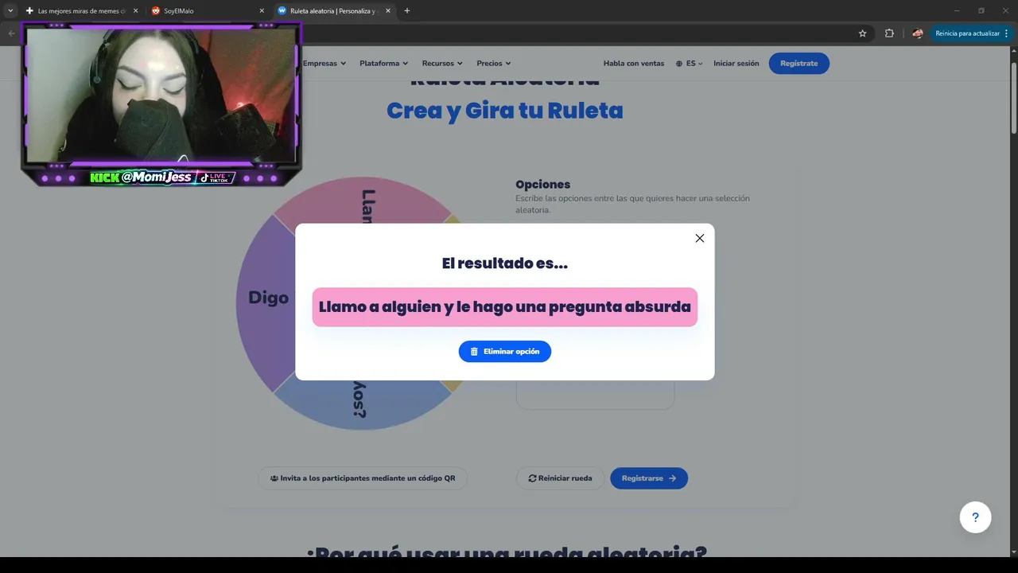Close the Ruleta aleatoria tab
Viewport: 1018px width, 573px height.
pos(388,11)
